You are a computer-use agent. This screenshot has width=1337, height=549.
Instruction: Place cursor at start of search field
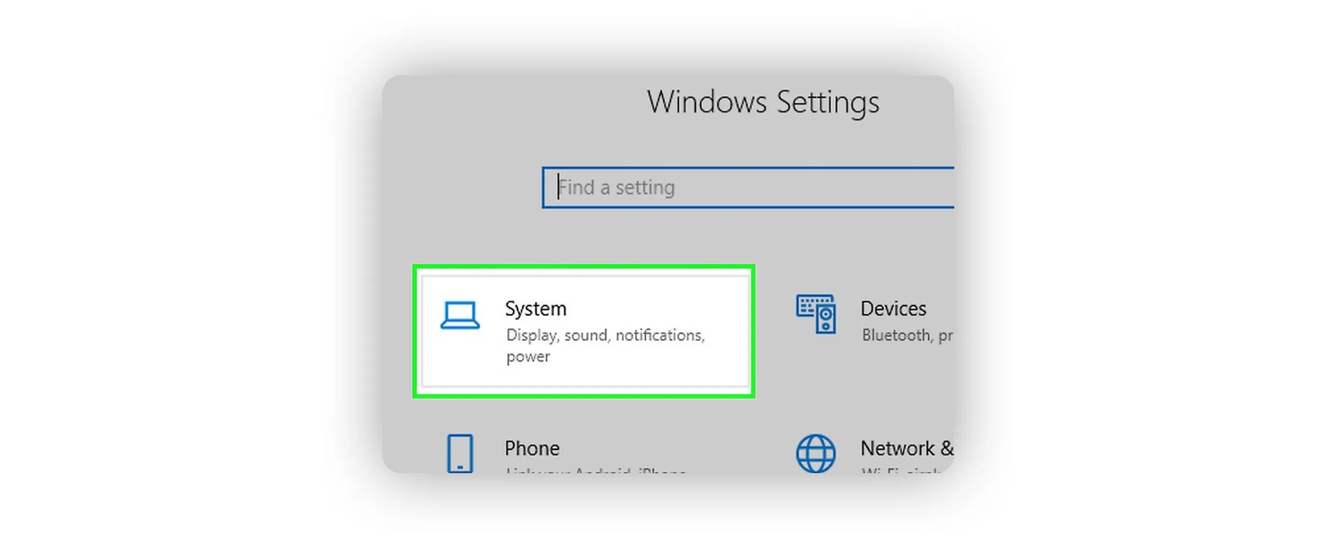point(559,187)
